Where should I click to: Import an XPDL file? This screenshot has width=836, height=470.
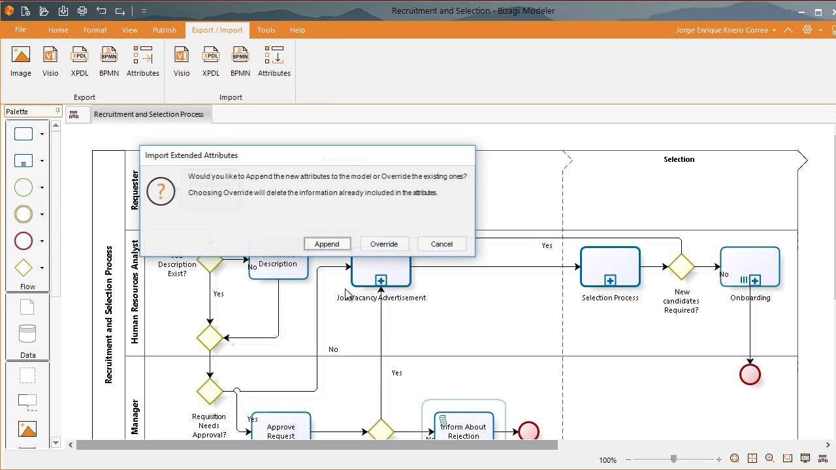[211, 61]
